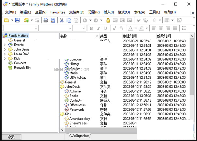The image size is (197, 141).
Task: Click the horizontal scrollbar left arrow
Action: (62, 130)
